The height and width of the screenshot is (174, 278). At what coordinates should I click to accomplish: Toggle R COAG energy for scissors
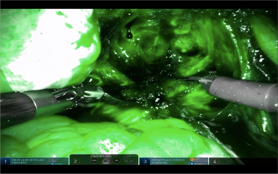pyautogui.click(x=197, y=164)
